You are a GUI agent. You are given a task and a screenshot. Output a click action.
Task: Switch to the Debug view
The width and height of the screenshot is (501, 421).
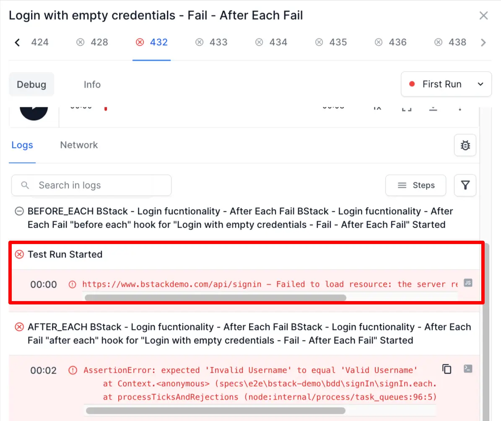point(31,84)
